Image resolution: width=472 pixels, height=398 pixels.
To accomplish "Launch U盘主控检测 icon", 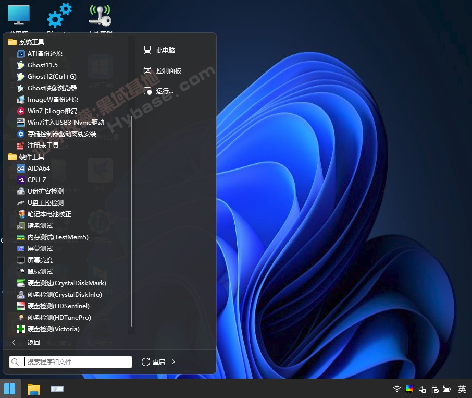I will pos(20,203).
